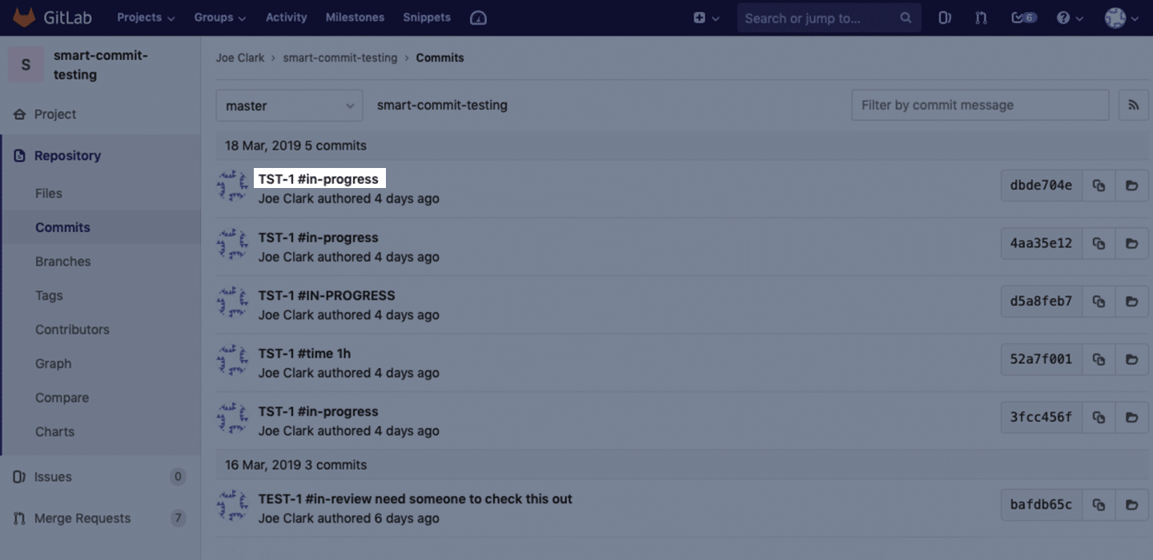The image size is (1153, 560).
Task: Browse files for commit dbde704e
Action: click(x=1131, y=185)
